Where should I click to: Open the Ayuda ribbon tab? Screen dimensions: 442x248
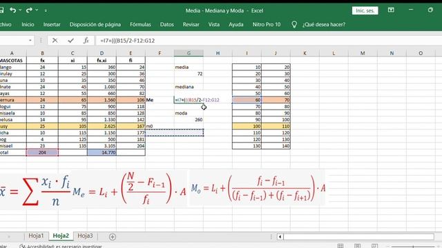[x=236, y=25]
